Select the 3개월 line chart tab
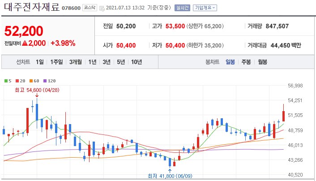The width and height of the screenshot is (316, 181). click(x=75, y=62)
